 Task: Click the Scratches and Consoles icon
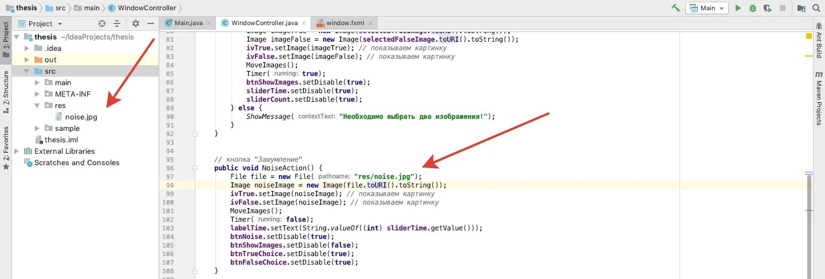tap(28, 162)
